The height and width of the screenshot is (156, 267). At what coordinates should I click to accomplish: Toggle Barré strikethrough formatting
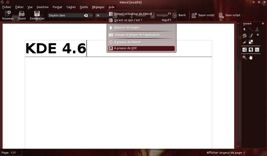(x=182, y=15)
